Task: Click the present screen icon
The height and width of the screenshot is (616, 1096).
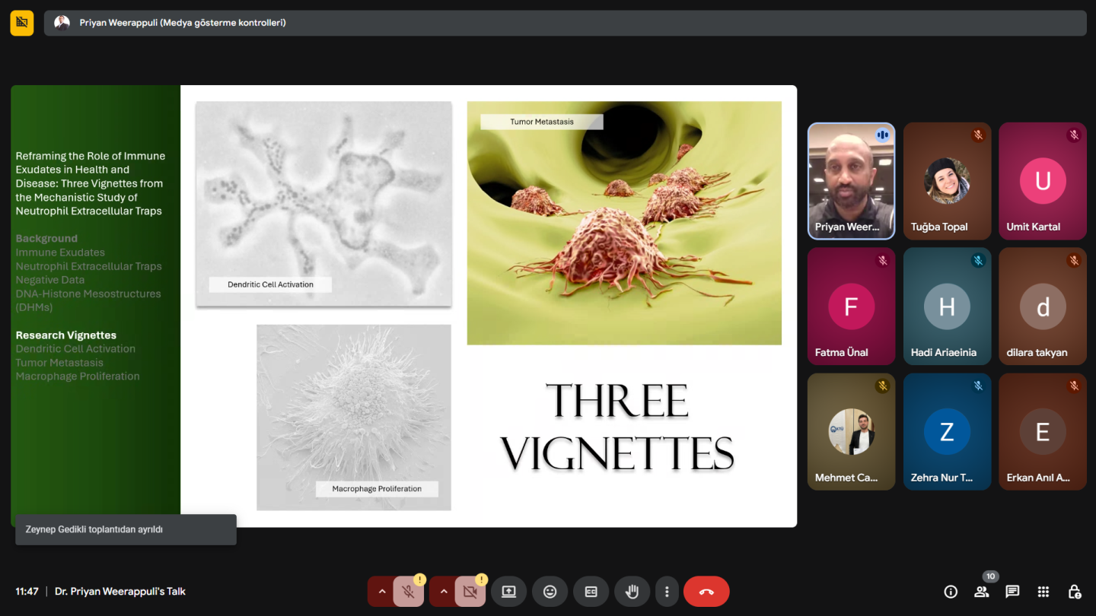Action: coord(508,592)
